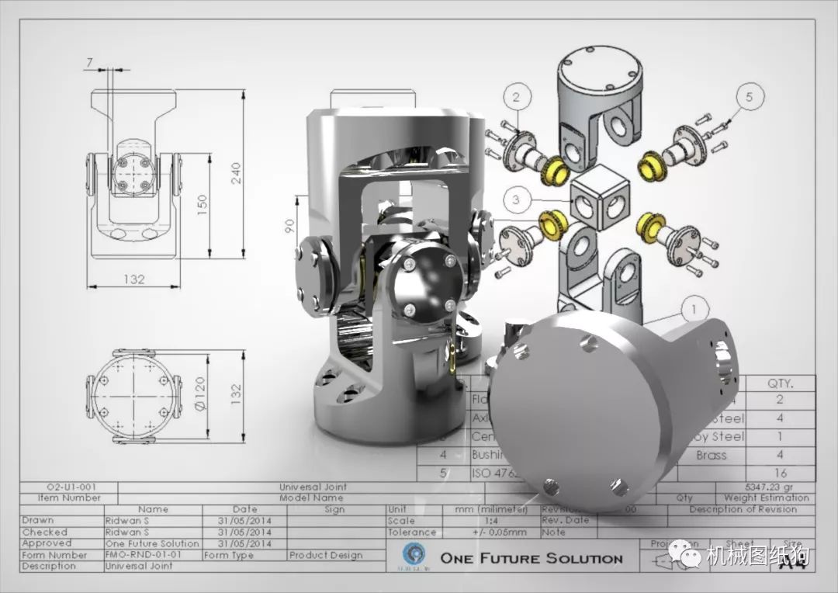Image resolution: width=838 pixels, height=593 pixels.
Task: Click the 7 dimension at top left
Action: [90, 63]
